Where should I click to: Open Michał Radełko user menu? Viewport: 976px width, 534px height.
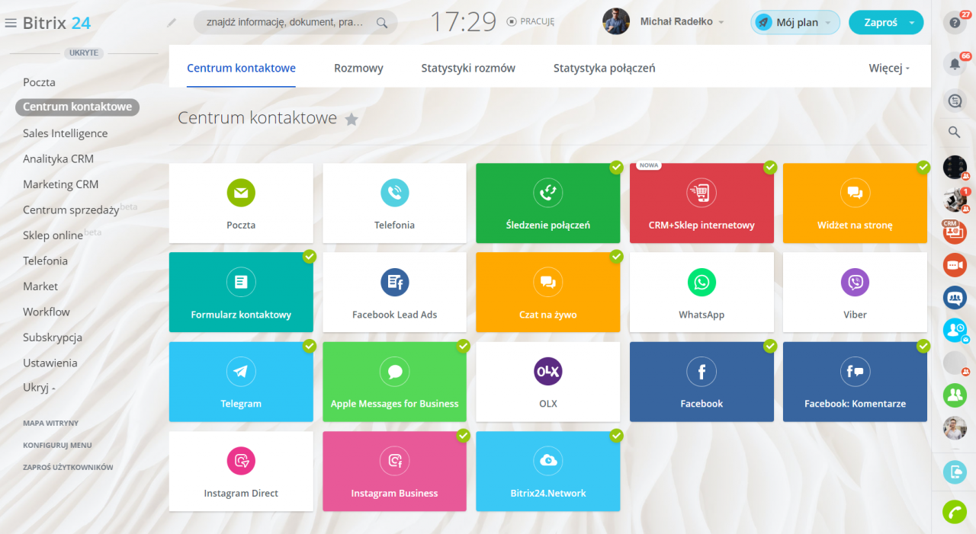681,22
